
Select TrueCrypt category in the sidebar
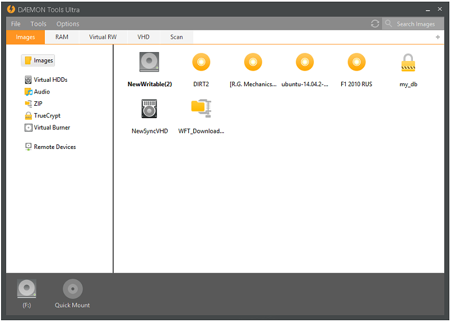point(43,115)
